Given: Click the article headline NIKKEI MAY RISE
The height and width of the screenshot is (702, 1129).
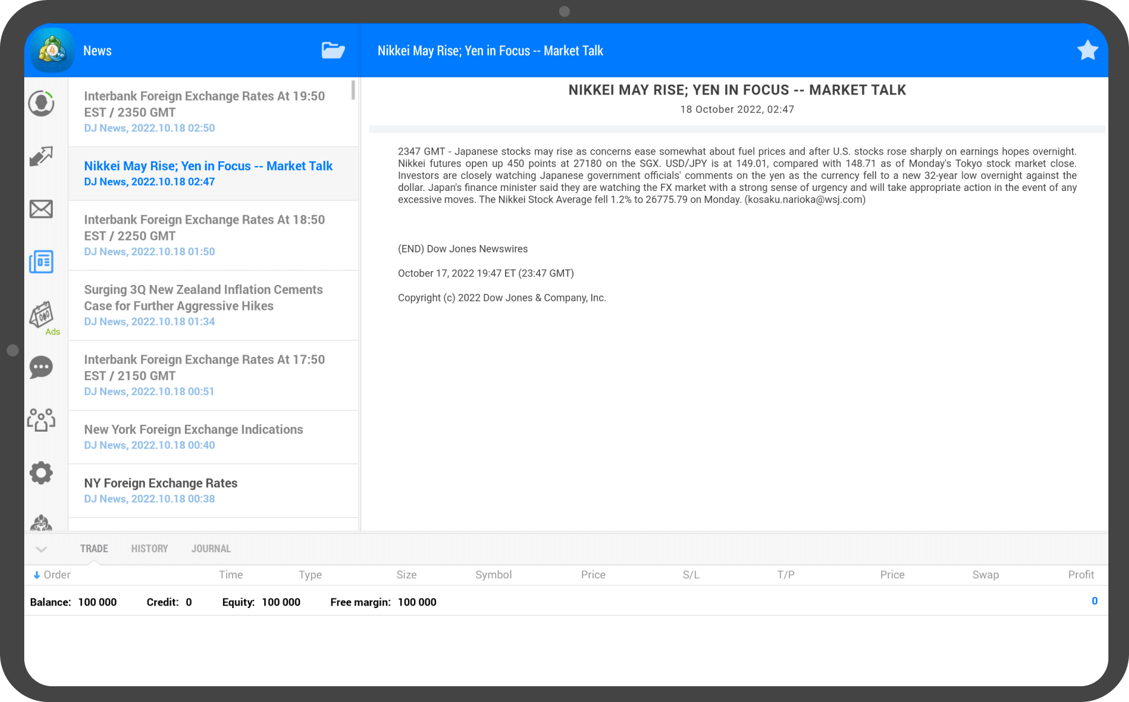Looking at the screenshot, I should (x=737, y=90).
